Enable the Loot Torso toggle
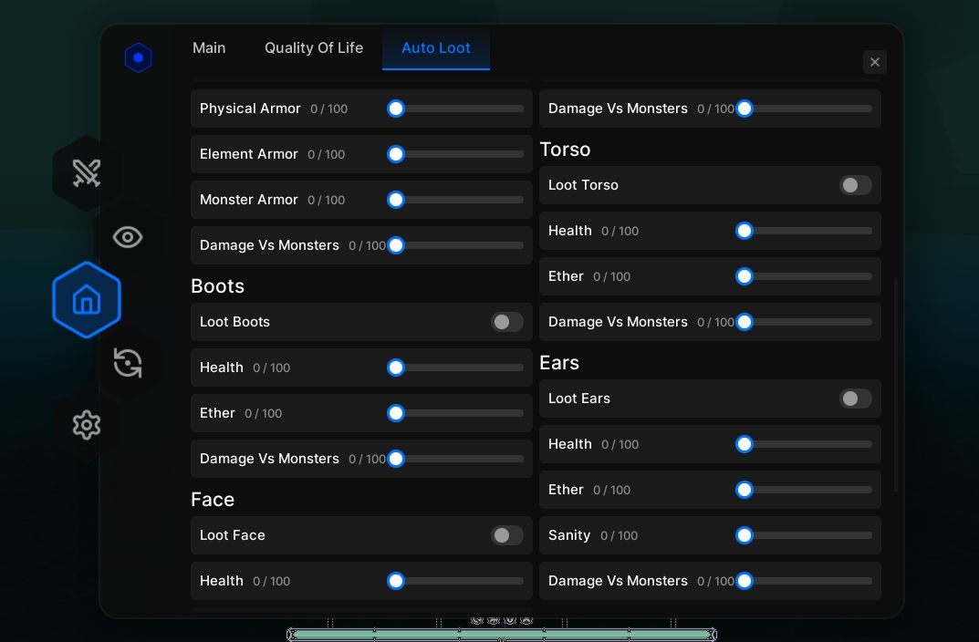979x642 pixels. point(855,185)
